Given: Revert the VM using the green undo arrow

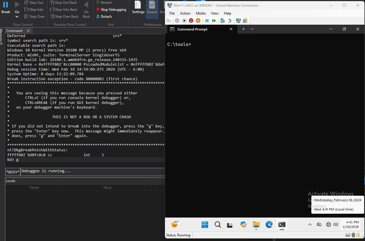Looking at the screenshot, I should tap(230, 21).
